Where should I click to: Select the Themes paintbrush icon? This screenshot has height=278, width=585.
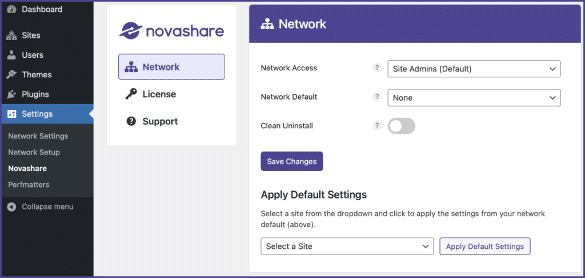11,74
